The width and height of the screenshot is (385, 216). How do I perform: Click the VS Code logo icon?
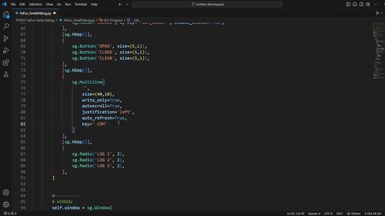coord(4,4)
